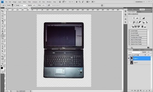Select the Eraser tool in toolbox
153x92 pixels.
2,36
